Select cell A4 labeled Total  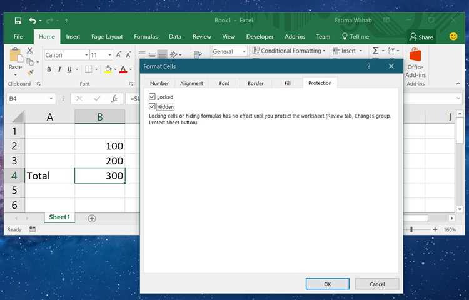tap(49, 176)
